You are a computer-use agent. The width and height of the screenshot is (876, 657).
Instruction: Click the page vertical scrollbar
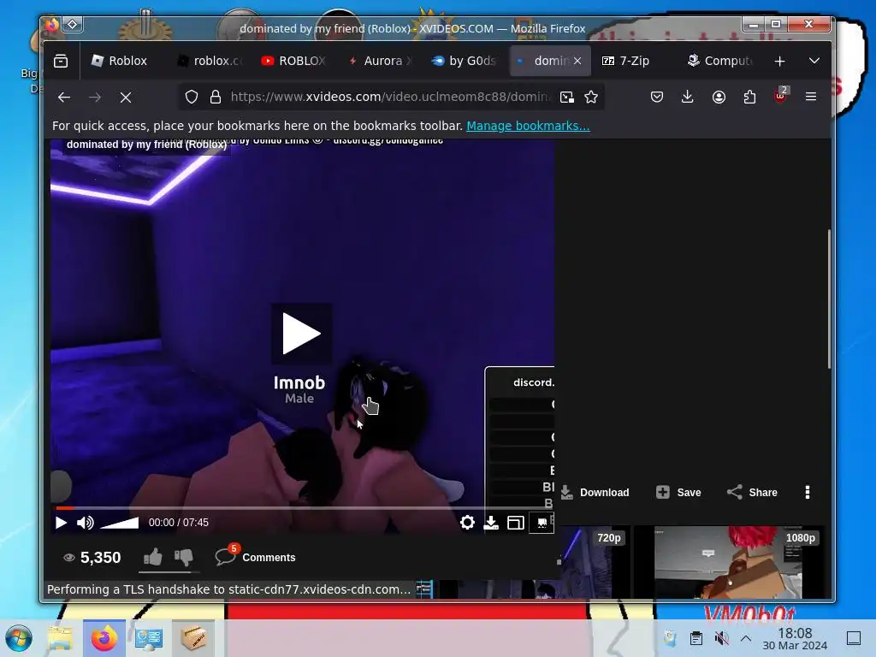point(829,299)
